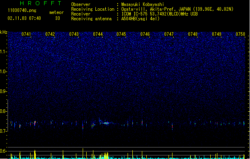Click the HROFFT title text

point(41,3)
